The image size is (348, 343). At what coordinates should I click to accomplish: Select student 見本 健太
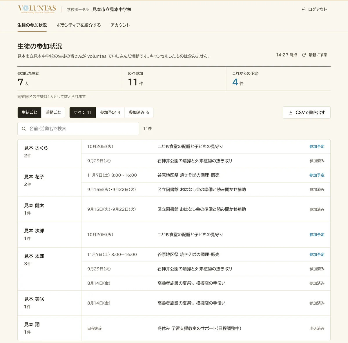coord(34,205)
